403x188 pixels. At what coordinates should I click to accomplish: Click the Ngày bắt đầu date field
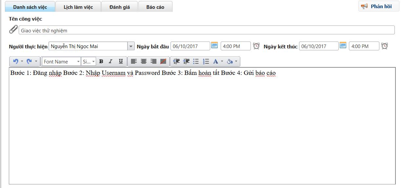(190, 46)
